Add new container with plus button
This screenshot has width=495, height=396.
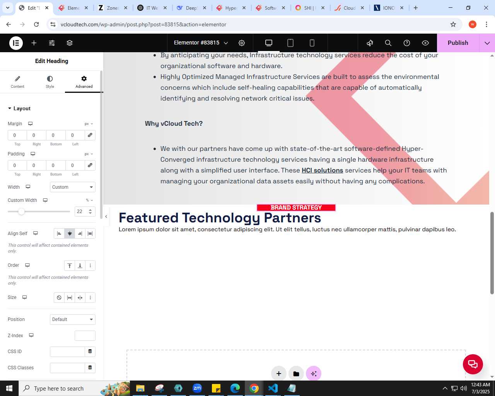pyautogui.click(x=279, y=374)
